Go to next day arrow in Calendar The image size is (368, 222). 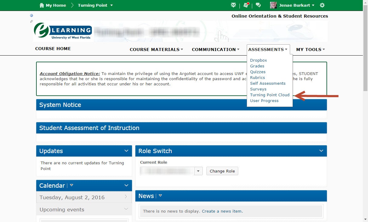point(126,197)
